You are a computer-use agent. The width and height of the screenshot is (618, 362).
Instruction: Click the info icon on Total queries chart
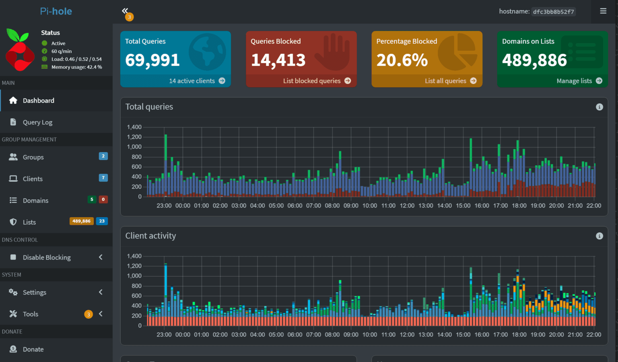599,107
